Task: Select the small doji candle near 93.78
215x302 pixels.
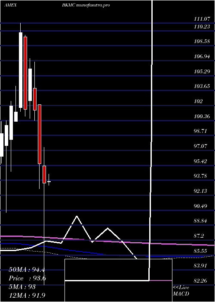Action: (x=49, y=182)
